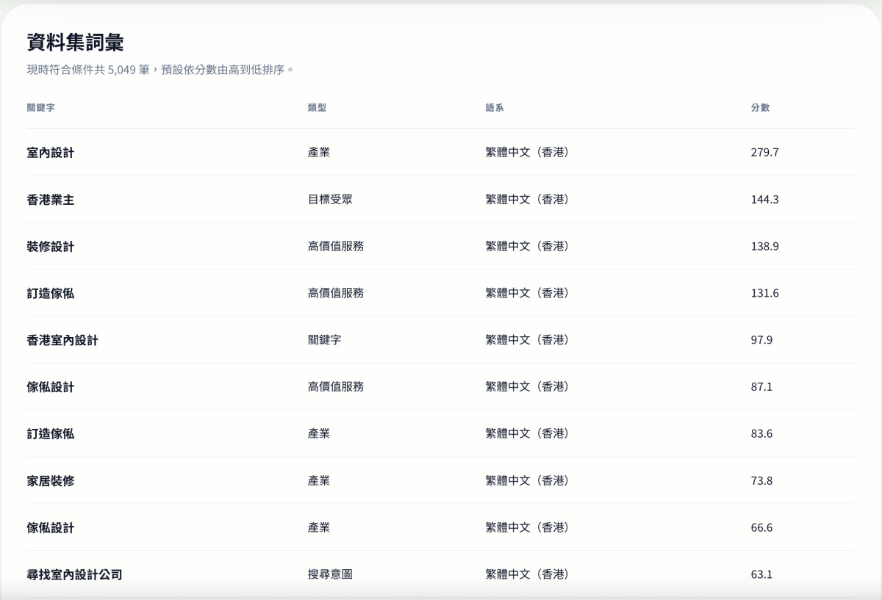
Task: Click the type 目標受眾 for 香港業主
Action: pos(330,199)
